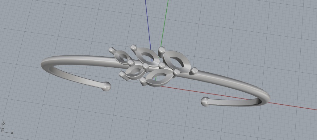Select the smallest marquise setting at upper left
Viewport: 317px width, 140px height.
click(123, 57)
